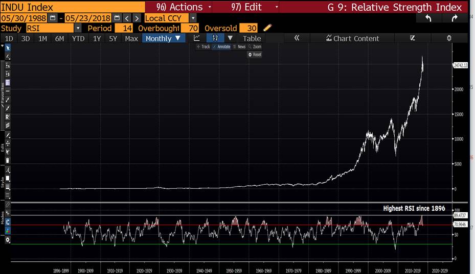Open the Chart Content panel
The width and height of the screenshot is (475, 274).
(352, 38)
